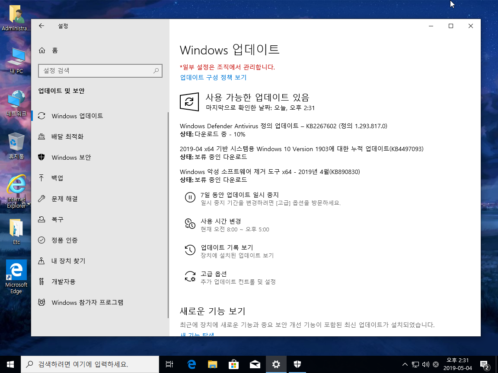Image resolution: width=498 pixels, height=373 pixels.
Task: Launch Edge from the taskbar
Action: tap(191, 364)
